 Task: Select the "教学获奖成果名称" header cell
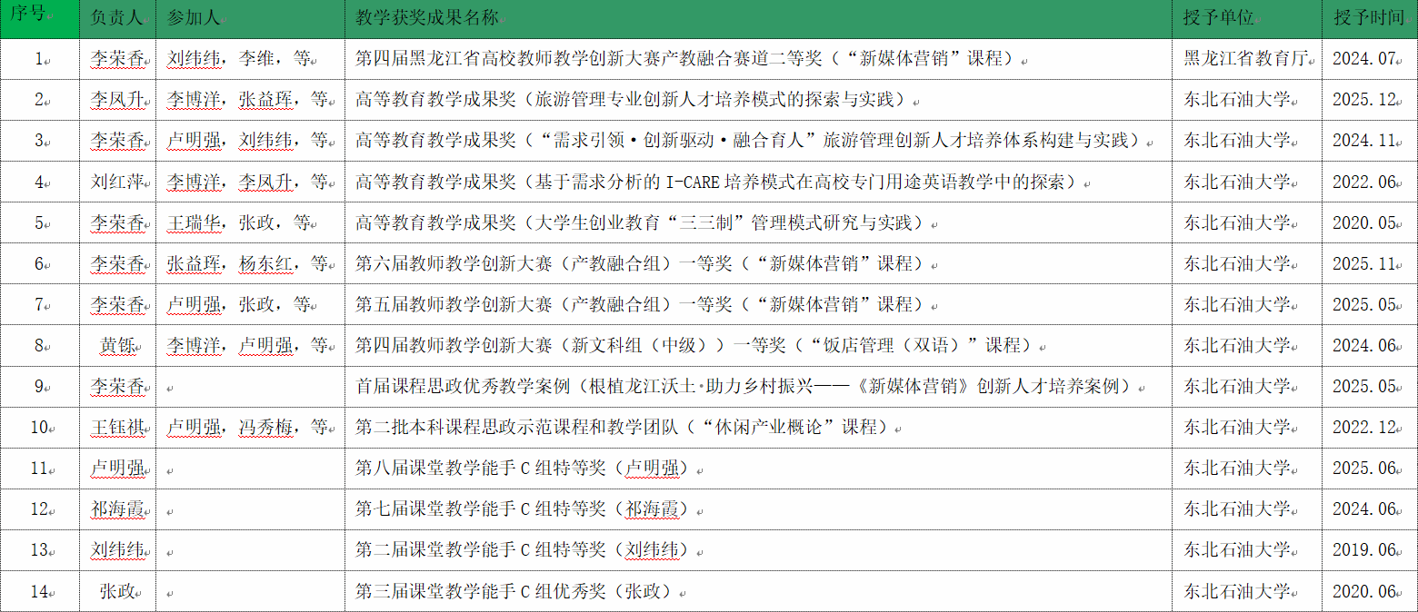(x=425, y=18)
